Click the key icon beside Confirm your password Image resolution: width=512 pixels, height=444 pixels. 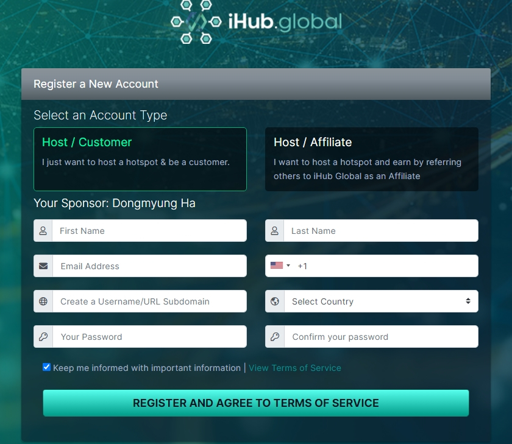click(x=275, y=336)
